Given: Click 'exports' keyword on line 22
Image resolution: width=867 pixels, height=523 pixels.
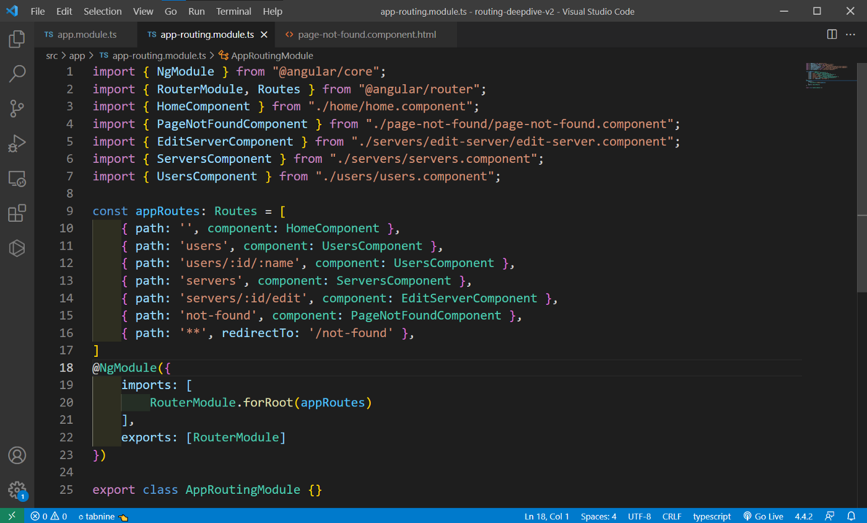Looking at the screenshot, I should 146,437.
